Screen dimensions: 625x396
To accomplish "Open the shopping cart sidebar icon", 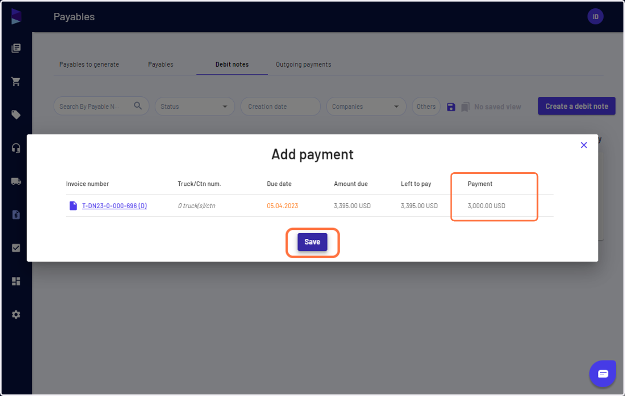I will (x=16, y=82).
